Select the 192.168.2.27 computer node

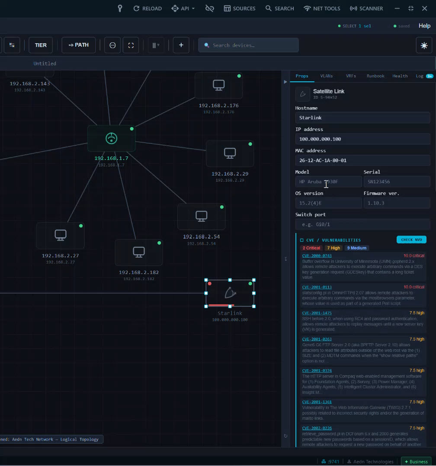pos(61,235)
